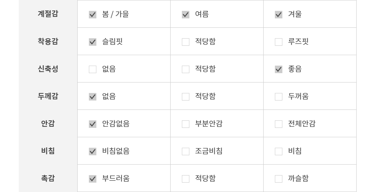
Task: Uncheck the 여름 checkbox
Action: [x=186, y=15]
